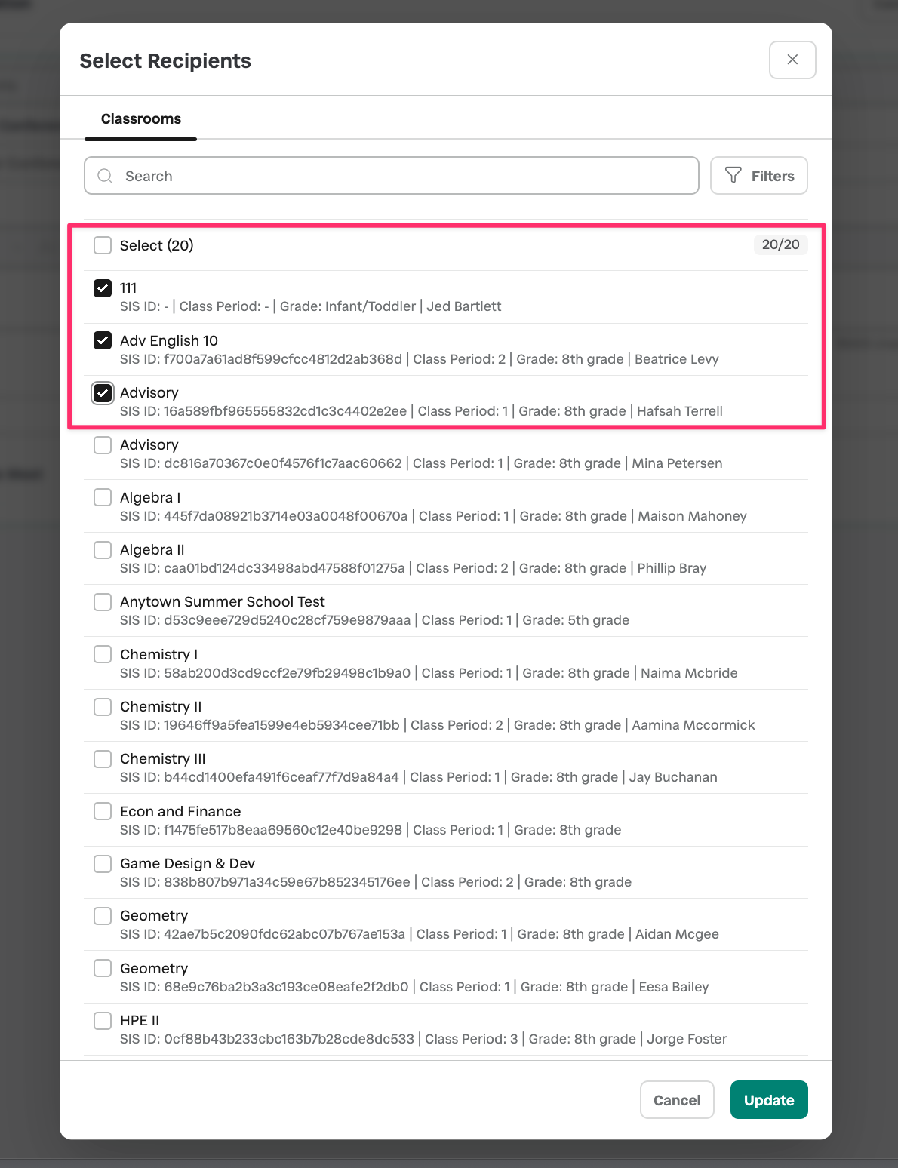Uncheck Advisory checkbox for Hafsah Terrell
Viewport: 898px width, 1168px height.
click(103, 393)
